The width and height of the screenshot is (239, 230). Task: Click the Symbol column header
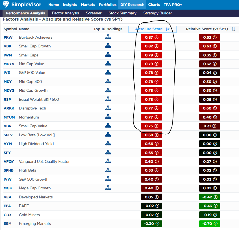10,29
